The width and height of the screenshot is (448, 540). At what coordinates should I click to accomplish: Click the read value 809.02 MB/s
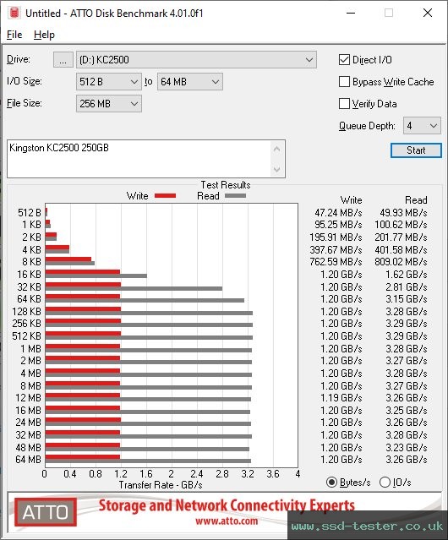401,262
